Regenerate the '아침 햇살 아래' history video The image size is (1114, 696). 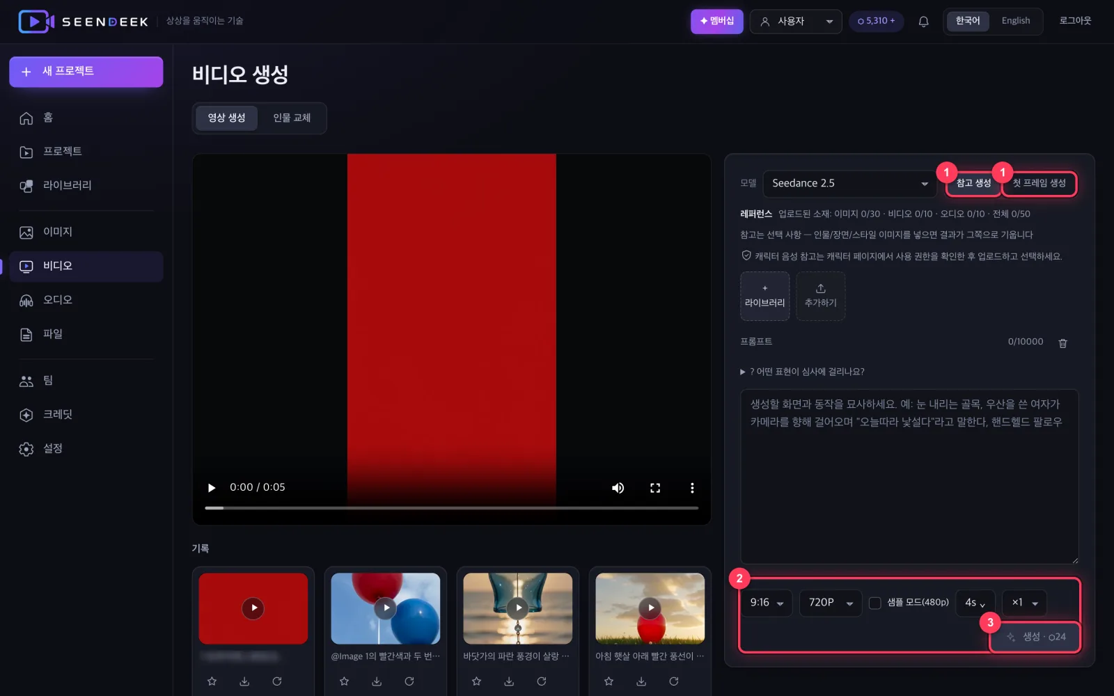click(674, 681)
